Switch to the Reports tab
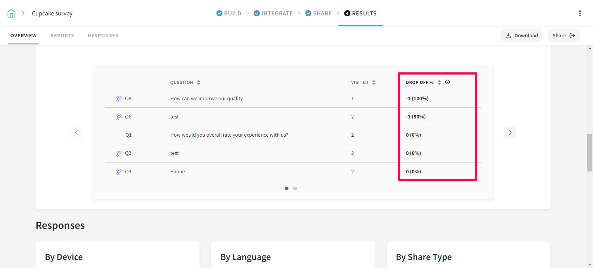This screenshot has width=593, height=268. click(x=62, y=35)
